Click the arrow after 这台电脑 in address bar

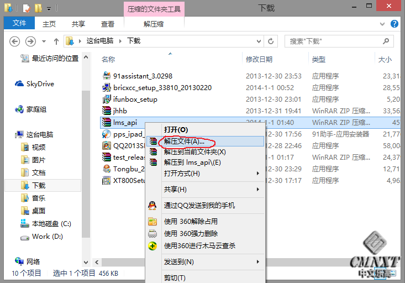tap(120, 41)
